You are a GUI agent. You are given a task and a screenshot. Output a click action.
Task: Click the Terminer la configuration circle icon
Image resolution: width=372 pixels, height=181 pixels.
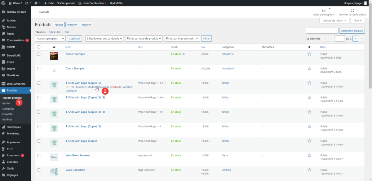click(x=352, y=11)
